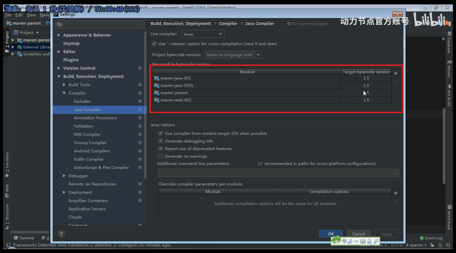Click project-level icon next to Kotlin Compiler

click(140, 159)
